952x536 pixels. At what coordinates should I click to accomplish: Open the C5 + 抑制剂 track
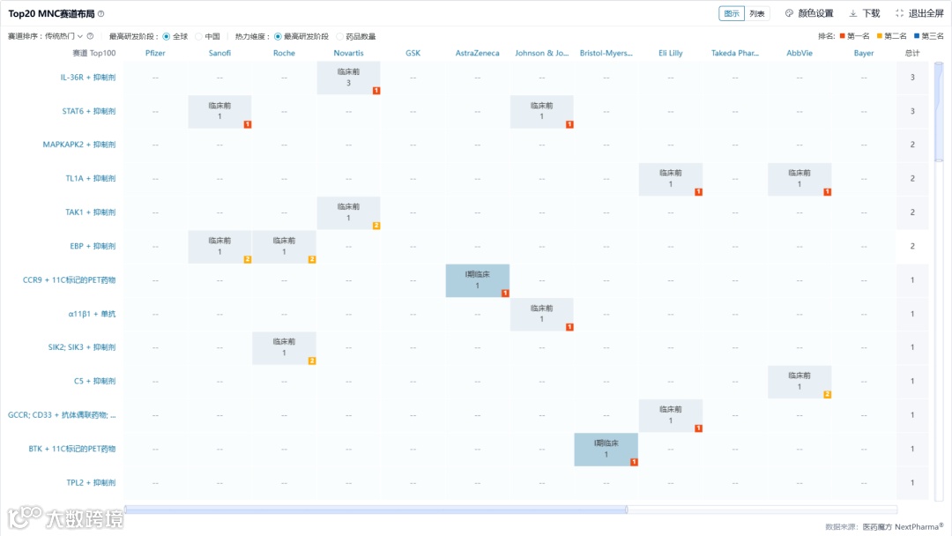click(x=94, y=381)
